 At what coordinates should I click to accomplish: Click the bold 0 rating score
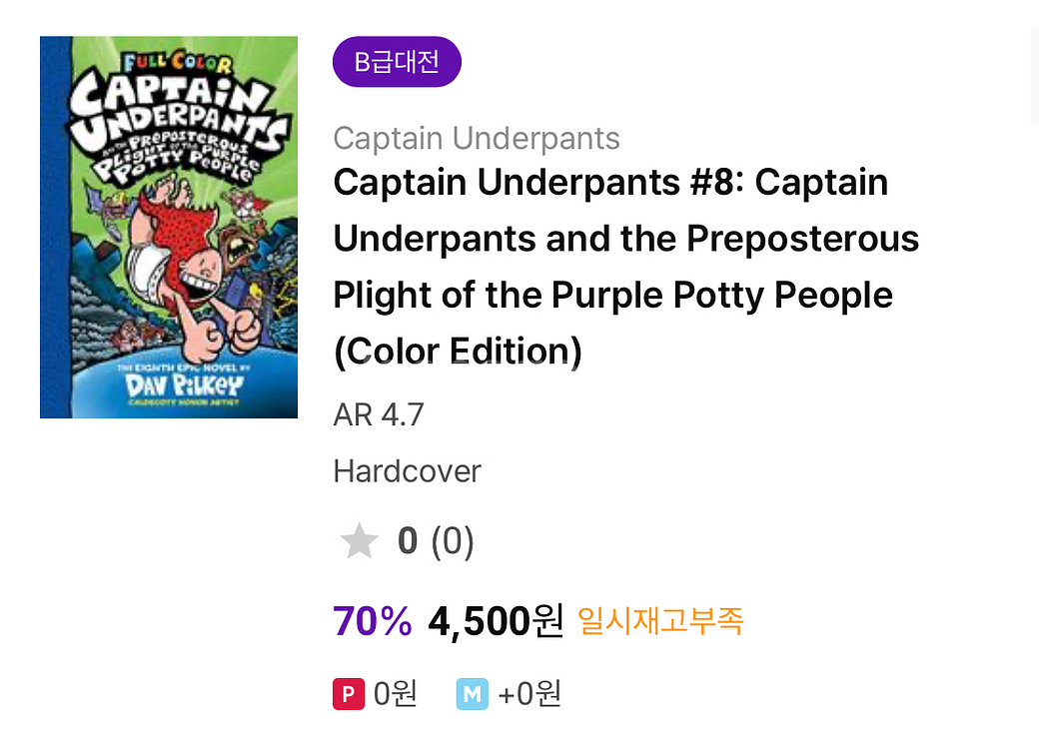408,541
